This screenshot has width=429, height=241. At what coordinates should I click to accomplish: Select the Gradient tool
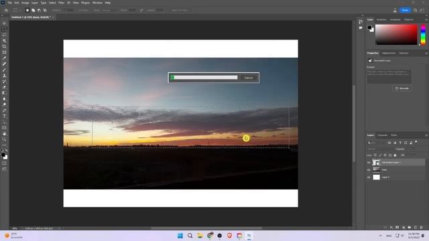[4, 93]
